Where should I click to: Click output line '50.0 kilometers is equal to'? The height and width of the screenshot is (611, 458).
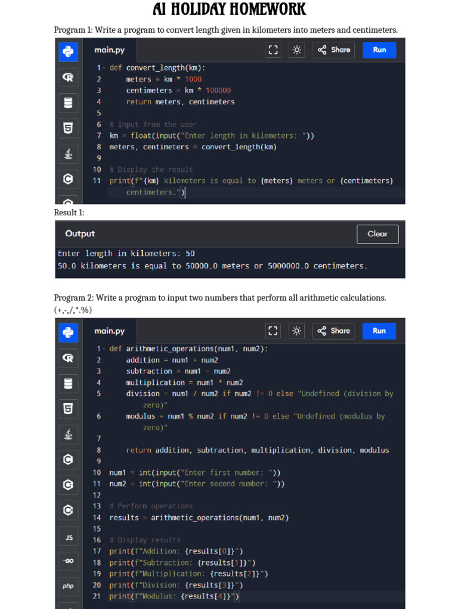pyautogui.click(x=213, y=266)
